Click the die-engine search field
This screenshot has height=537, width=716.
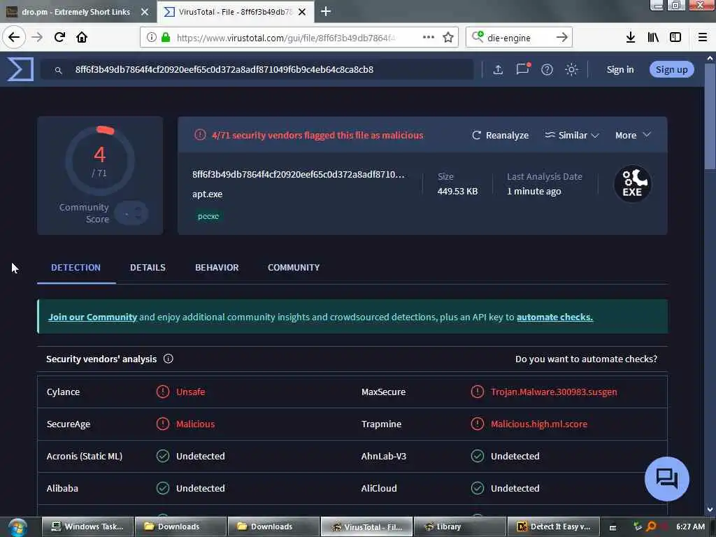click(519, 38)
